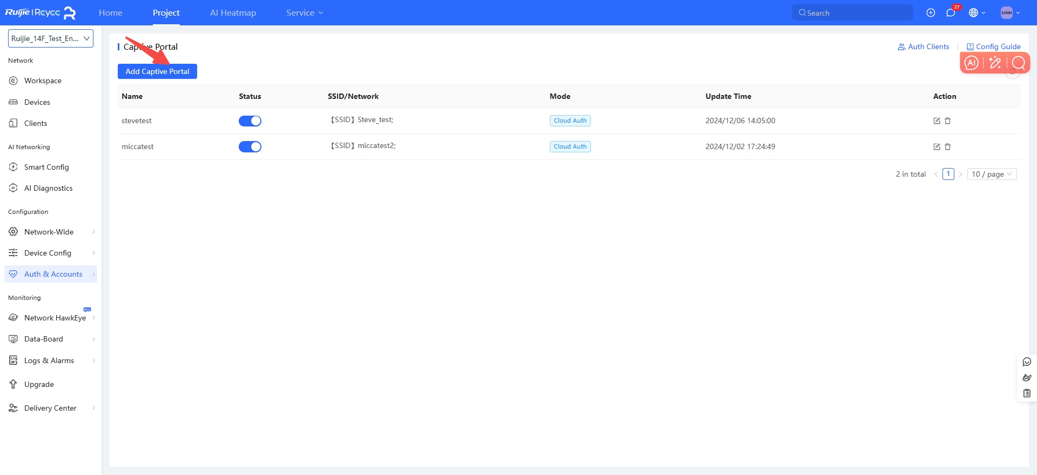This screenshot has height=475, width=1037.
Task: Switch to the AI Heatmap tab
Action: (233, 13)
